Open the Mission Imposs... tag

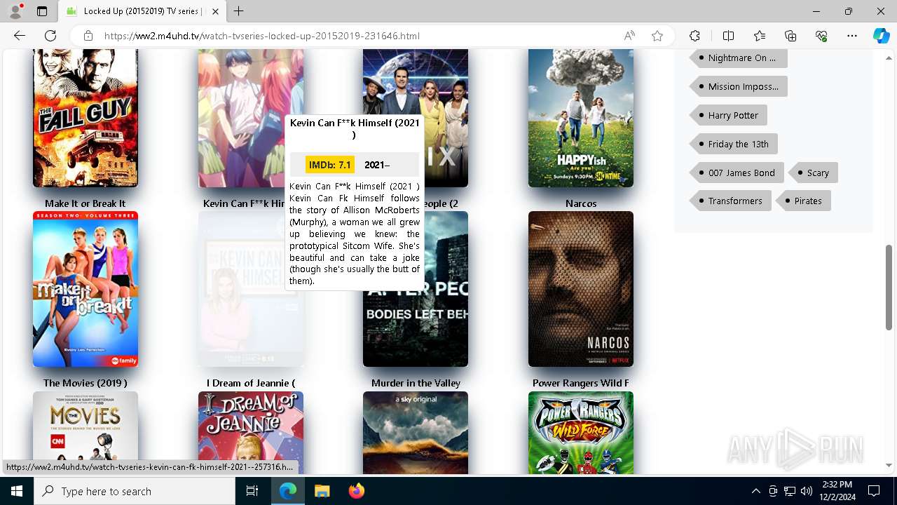click(x=739, y=86)
